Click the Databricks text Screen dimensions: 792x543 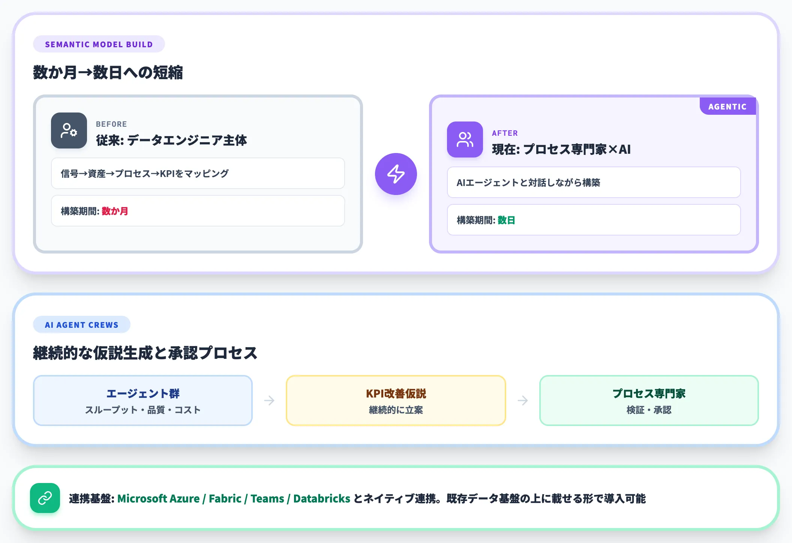[x=322, y=498]
